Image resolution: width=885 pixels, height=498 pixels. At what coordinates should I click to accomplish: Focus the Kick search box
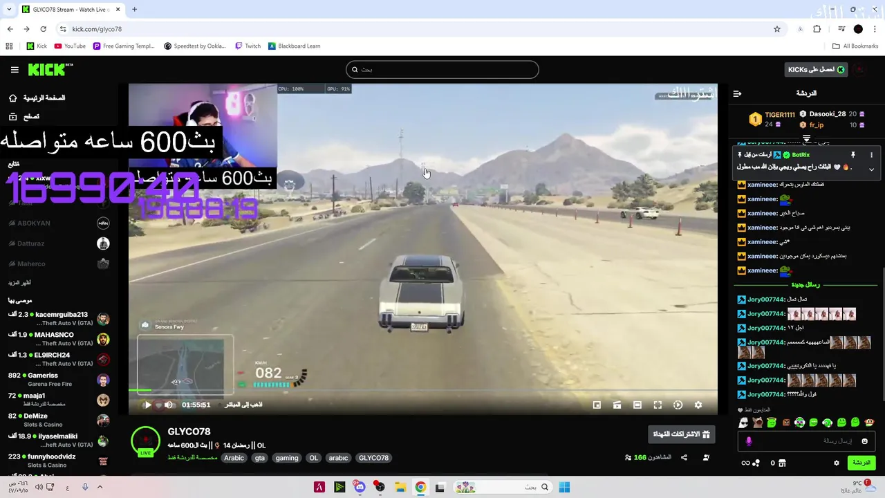click(442, 70)
